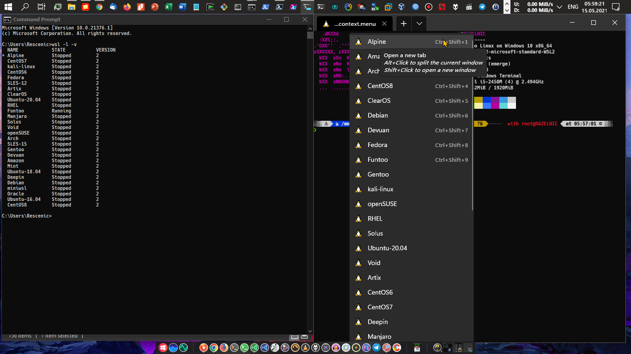The width and height of the screenshot is (631, 354).
Task: Close the ...context.menu terminal tab
Action: 384,24
